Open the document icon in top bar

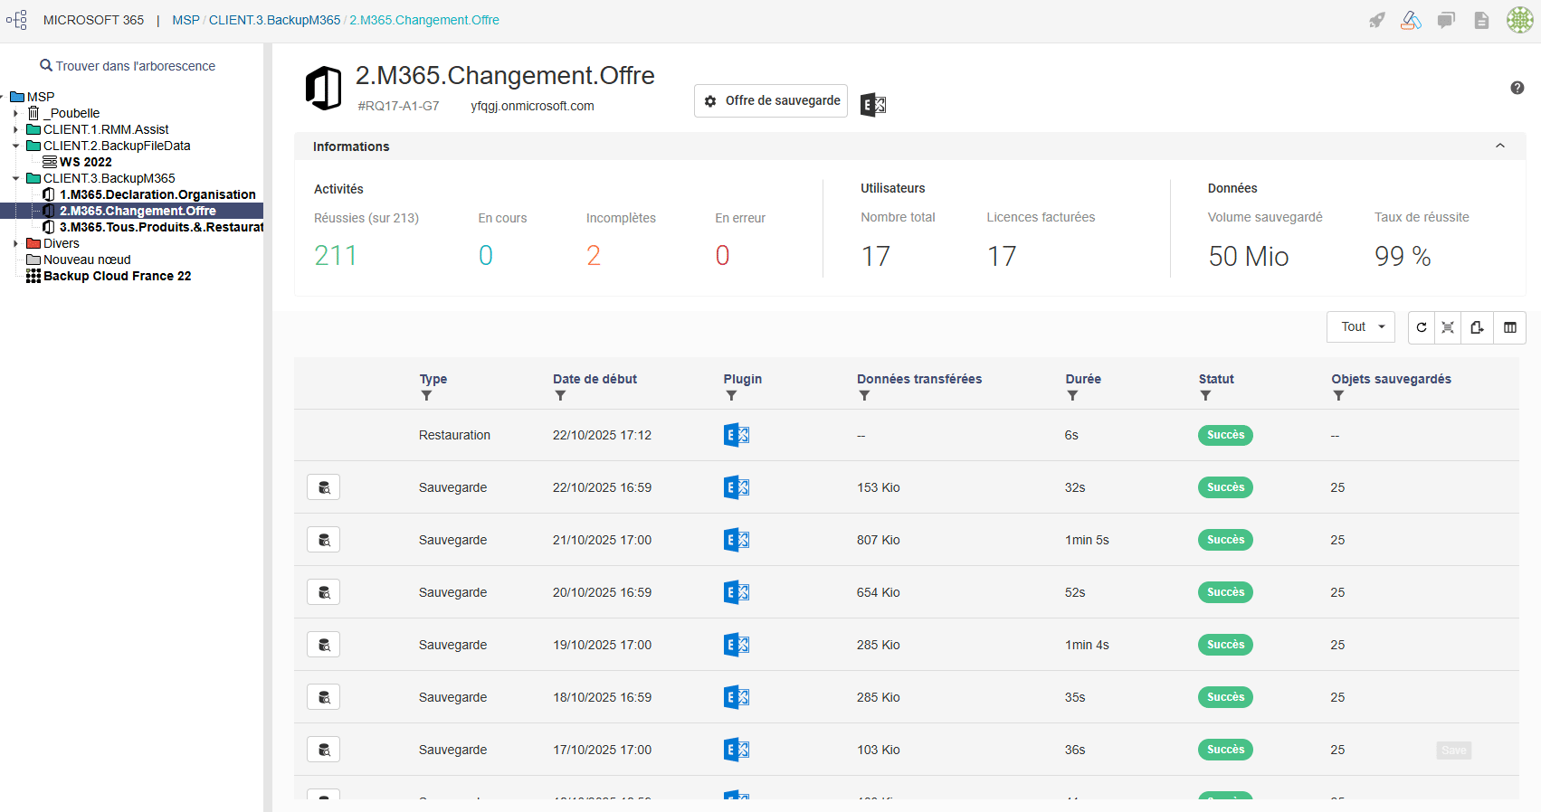tap(1481, 20)
